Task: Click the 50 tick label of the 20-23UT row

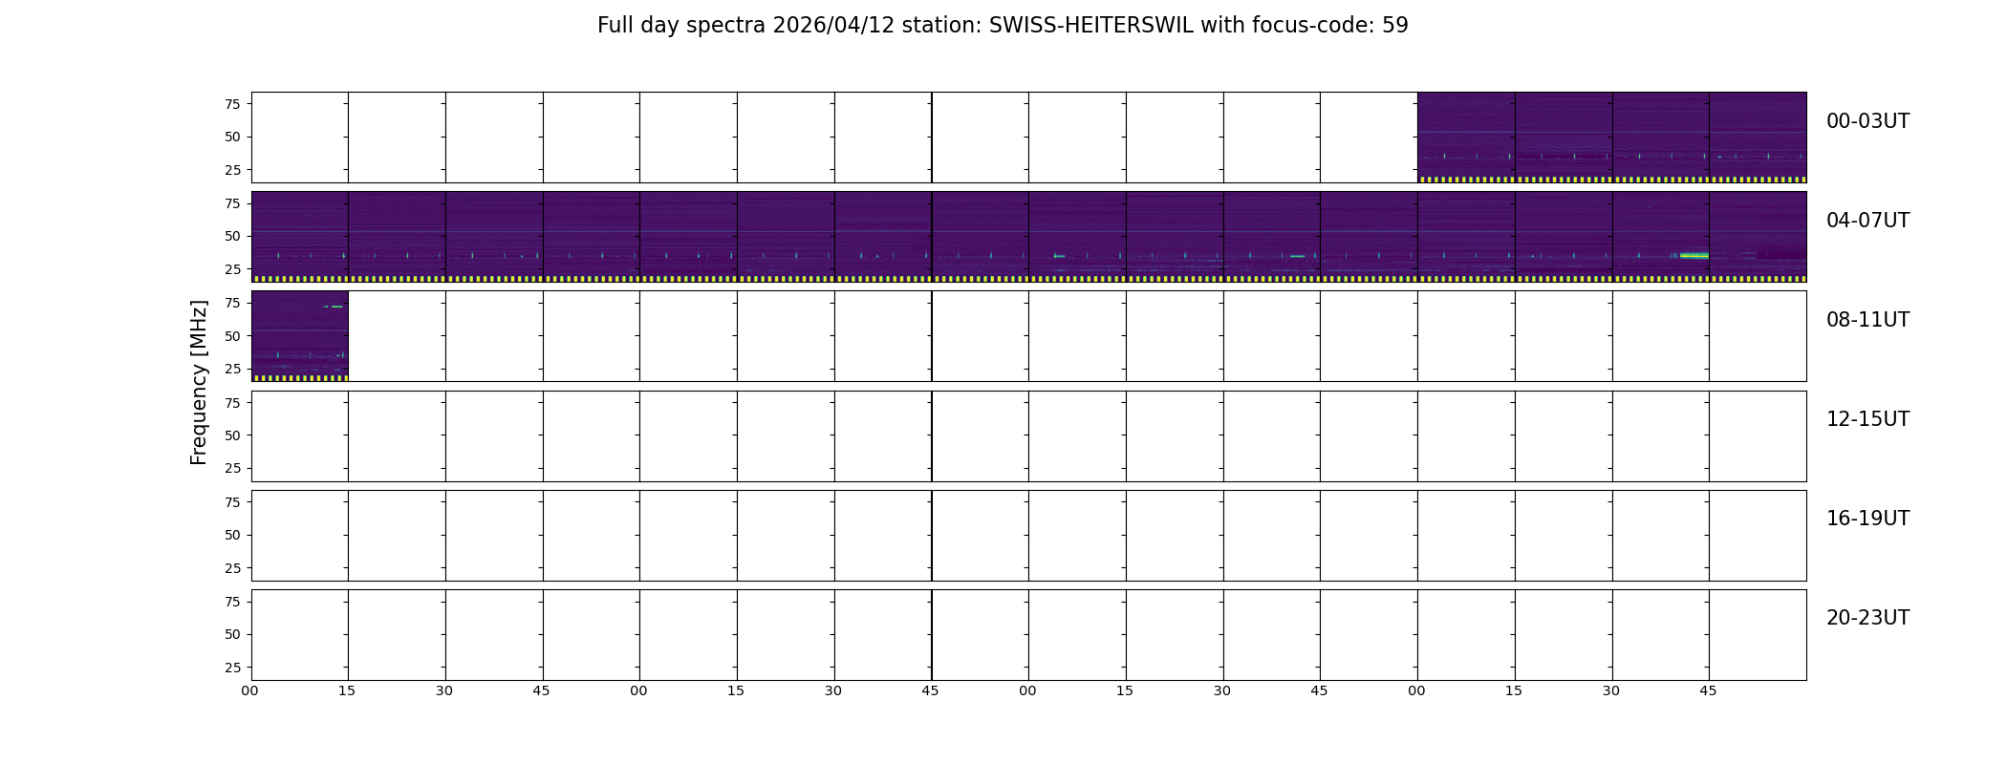Action: (x=232, y=634)
